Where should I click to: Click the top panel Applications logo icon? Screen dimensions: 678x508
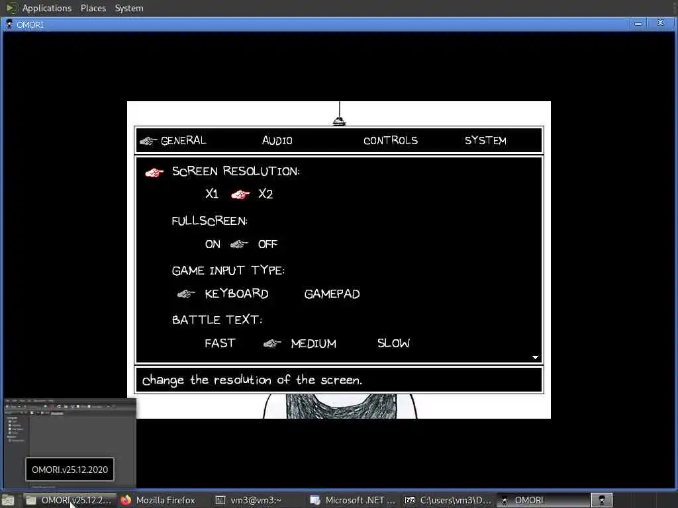12,8
